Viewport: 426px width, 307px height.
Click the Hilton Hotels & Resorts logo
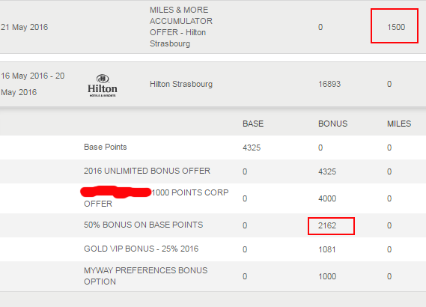pos(103,85)
